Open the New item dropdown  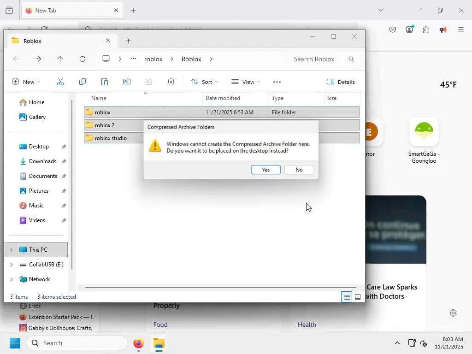26,82
